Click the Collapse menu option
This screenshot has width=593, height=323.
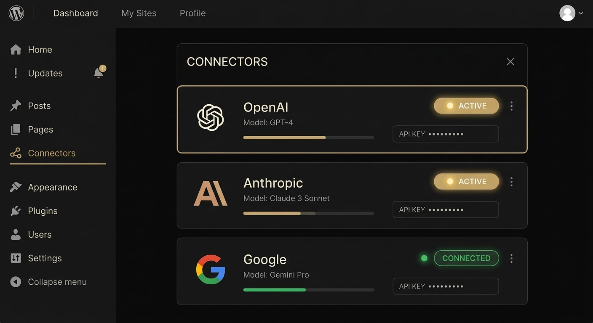tap(57, 282)
